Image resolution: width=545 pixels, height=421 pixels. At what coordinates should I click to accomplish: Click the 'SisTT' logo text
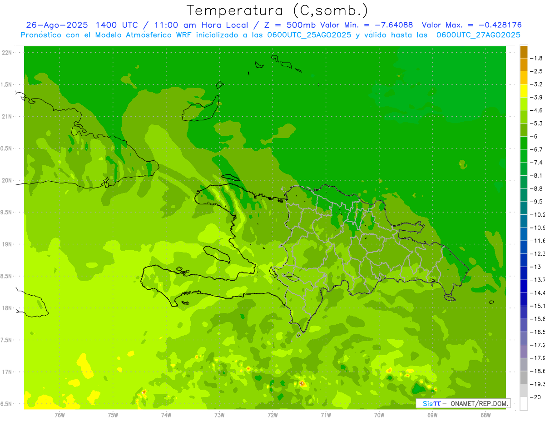pos(431,403)
